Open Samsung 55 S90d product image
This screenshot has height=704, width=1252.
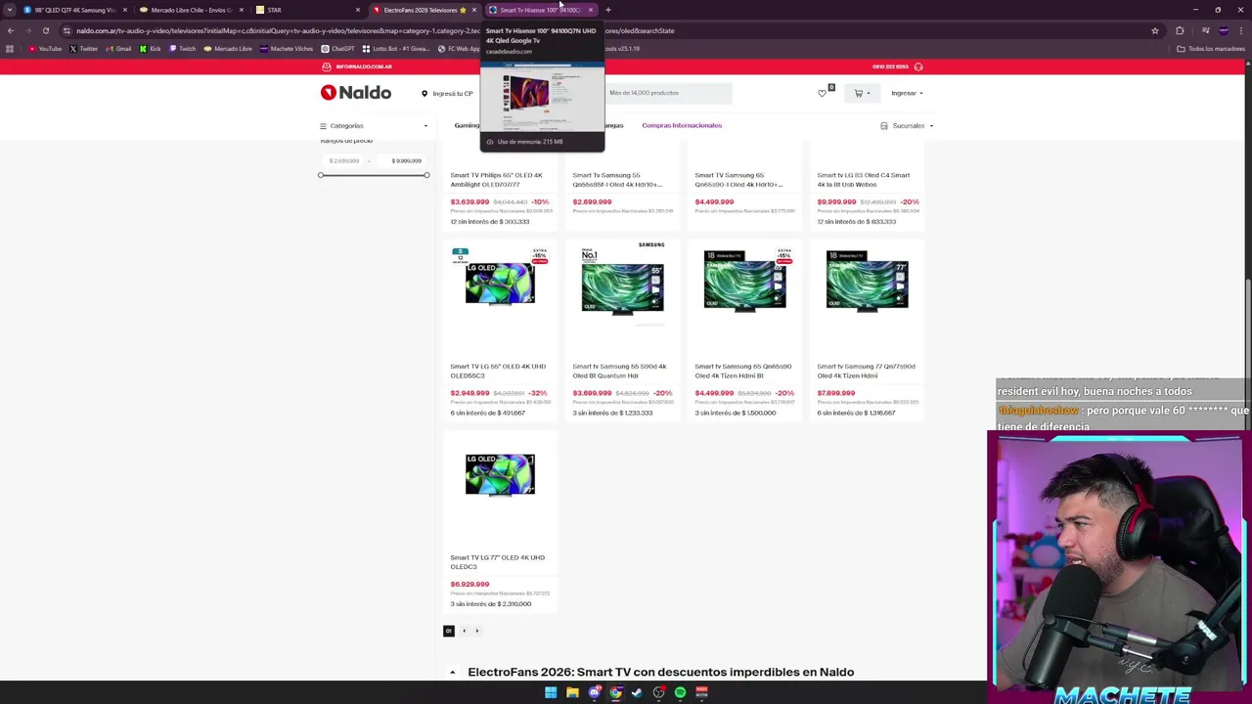(622, 288)
